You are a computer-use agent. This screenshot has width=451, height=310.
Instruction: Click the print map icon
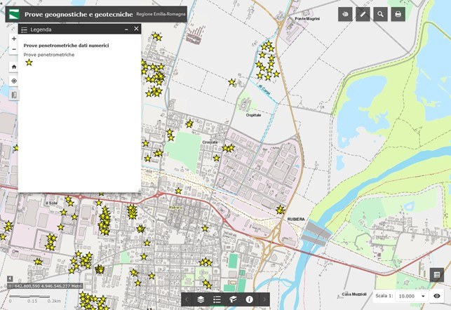point(398,14)
